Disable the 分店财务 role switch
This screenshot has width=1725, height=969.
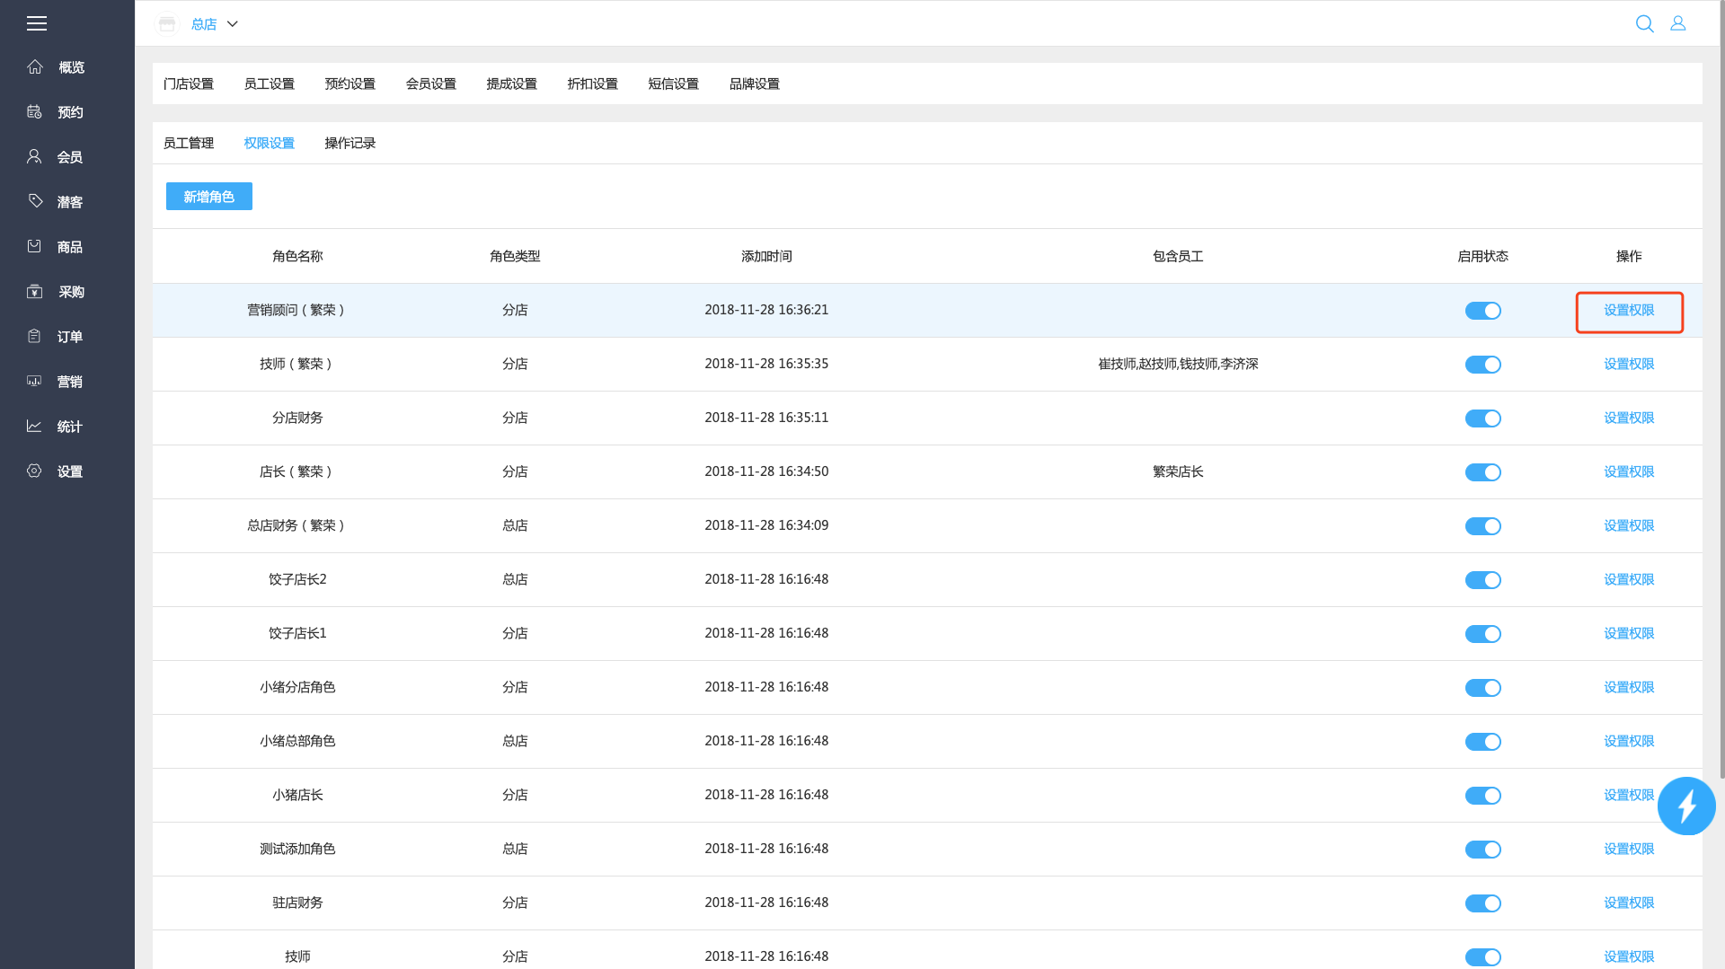click(1483, 418)
